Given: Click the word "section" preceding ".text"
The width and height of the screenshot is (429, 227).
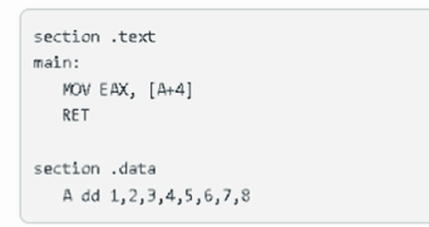Looking at the screenshot, I should pyautogui.click(x=66, y=37).
